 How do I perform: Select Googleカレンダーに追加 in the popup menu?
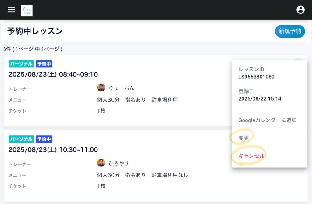pos(268,120)
